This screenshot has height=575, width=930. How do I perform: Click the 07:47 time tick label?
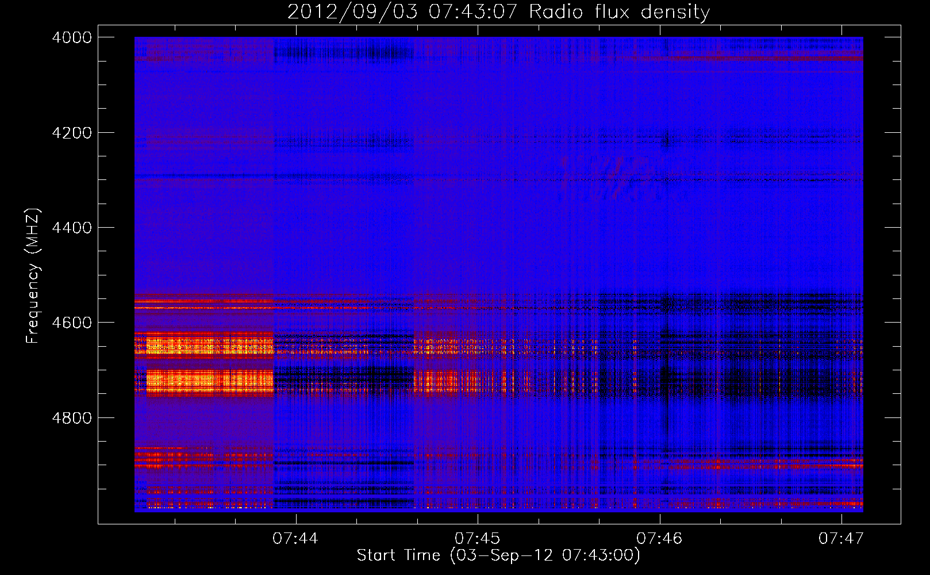click(x=841, y=538)
